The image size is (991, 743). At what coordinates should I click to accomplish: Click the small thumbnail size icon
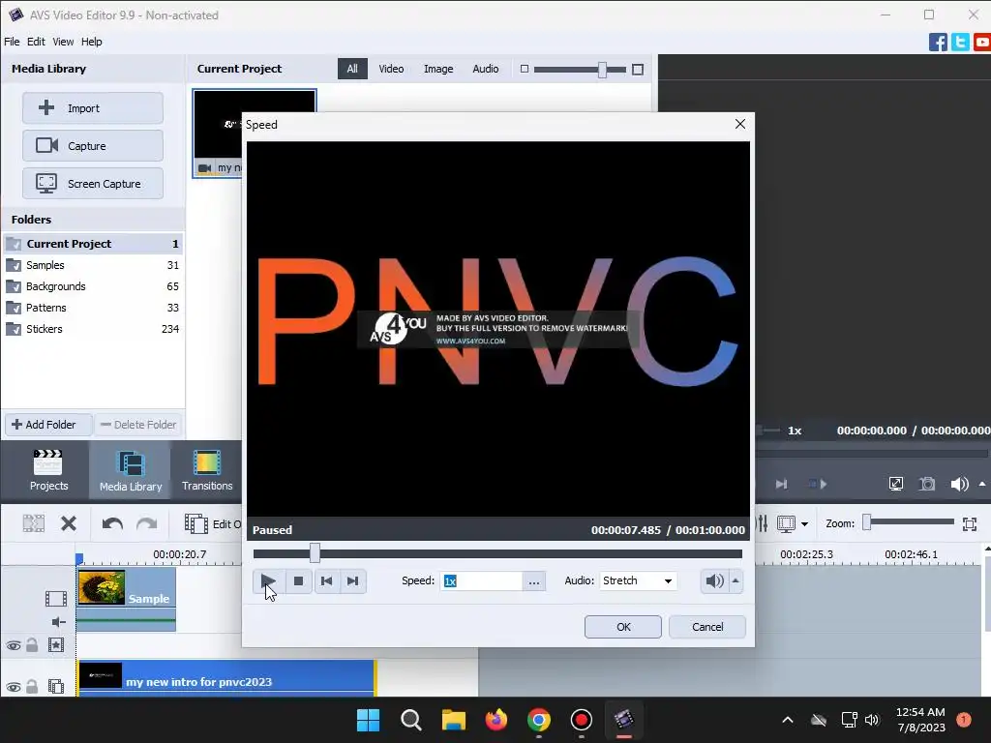pyautogui.click(x=524, y=69)
